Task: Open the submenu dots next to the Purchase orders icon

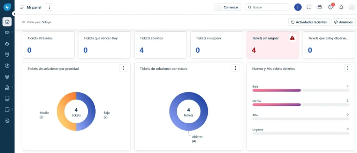Action: click(x=13, y=88)
